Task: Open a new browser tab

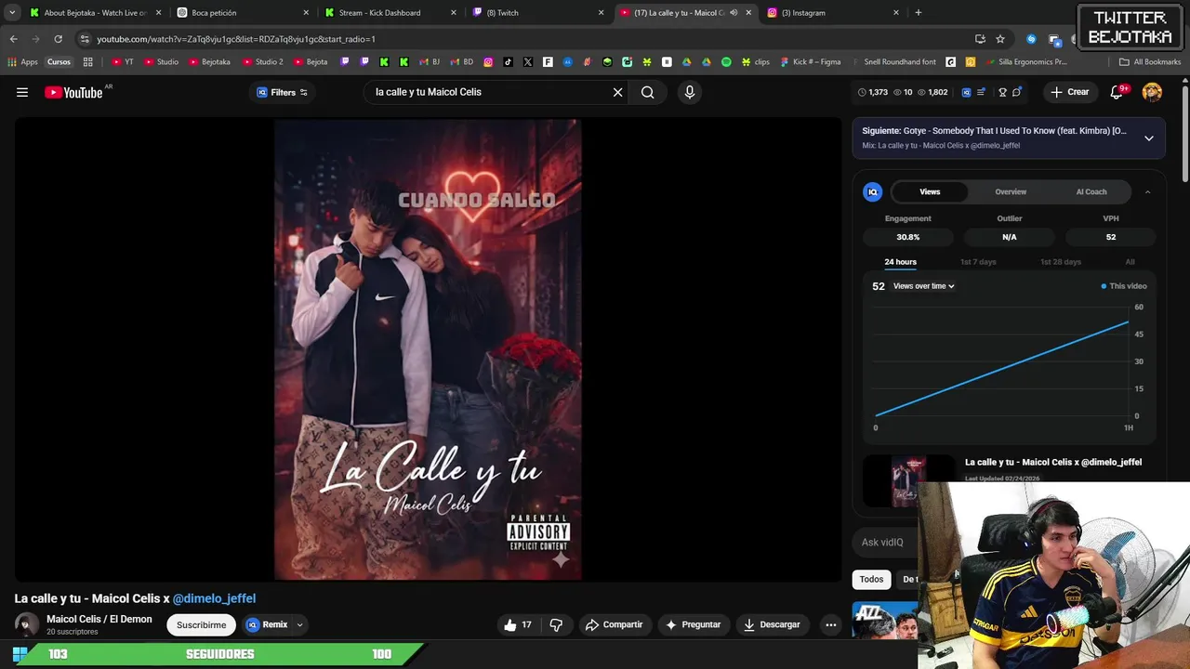Action: coord(919,13)
